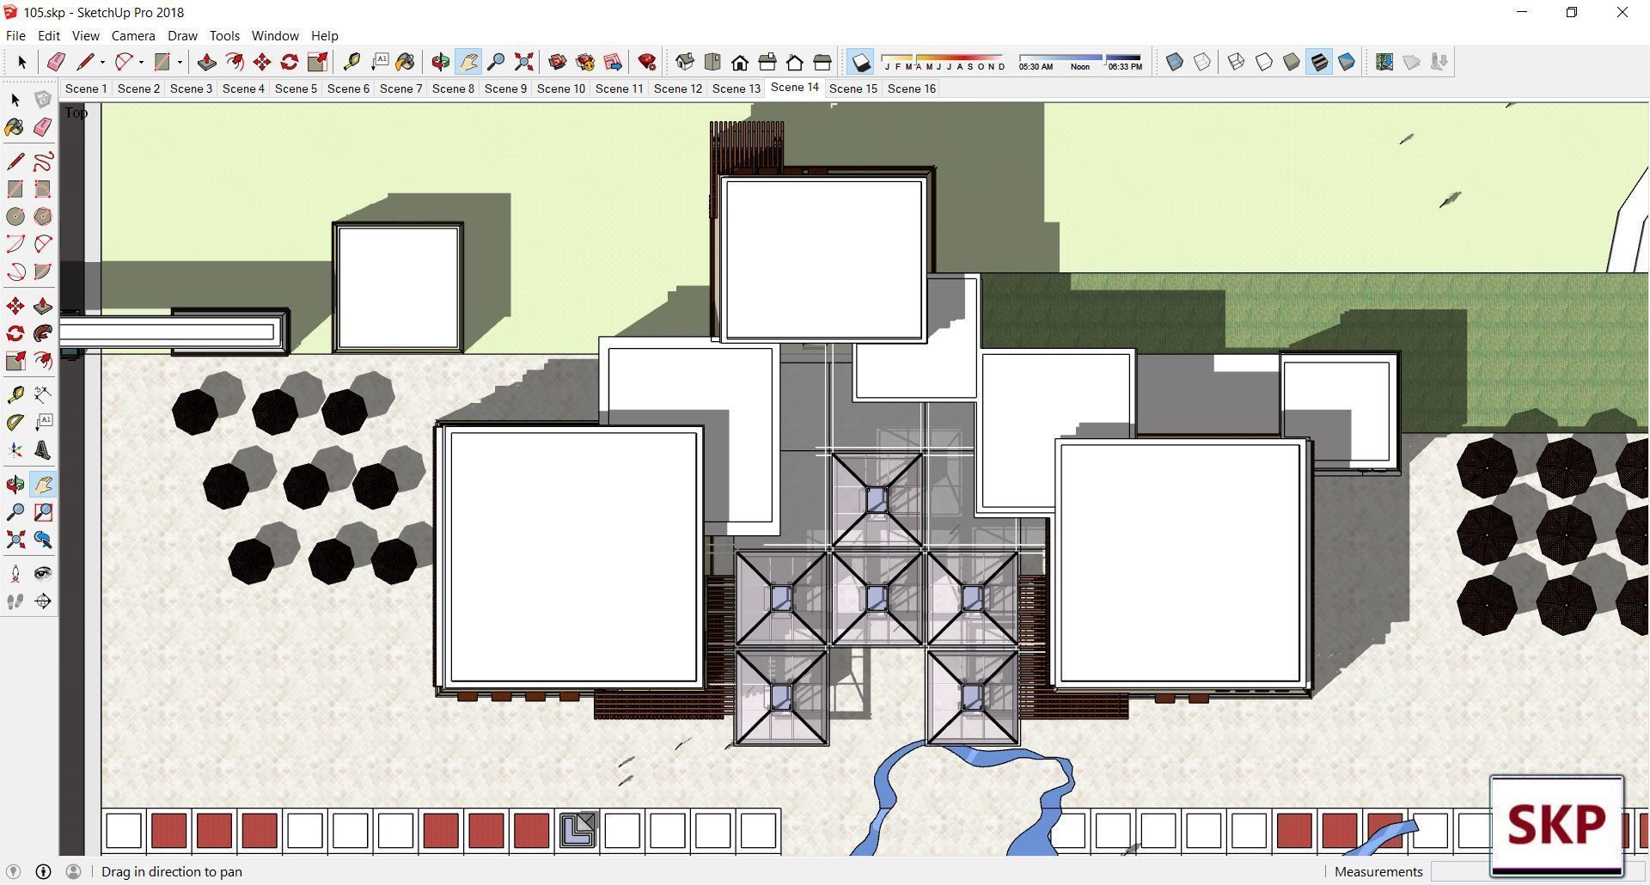The height and width of the screenshot is (885, 1650).
Task: Choose Push/Pull tool in top toolbar
Action: point(206,62)
